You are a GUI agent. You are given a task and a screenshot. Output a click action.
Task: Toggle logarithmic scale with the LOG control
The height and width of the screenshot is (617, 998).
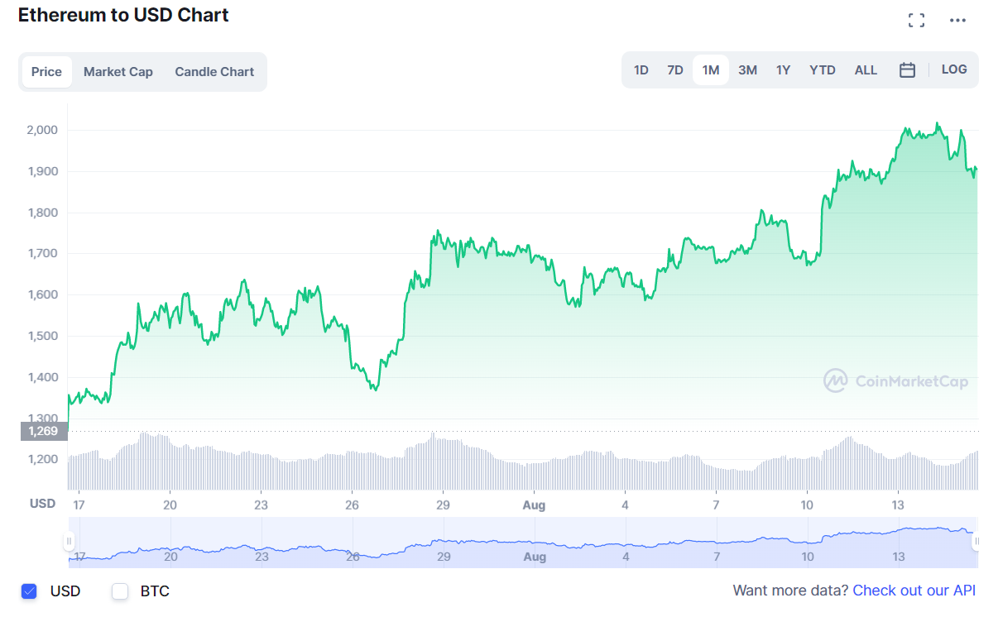(x=953, y=69)
